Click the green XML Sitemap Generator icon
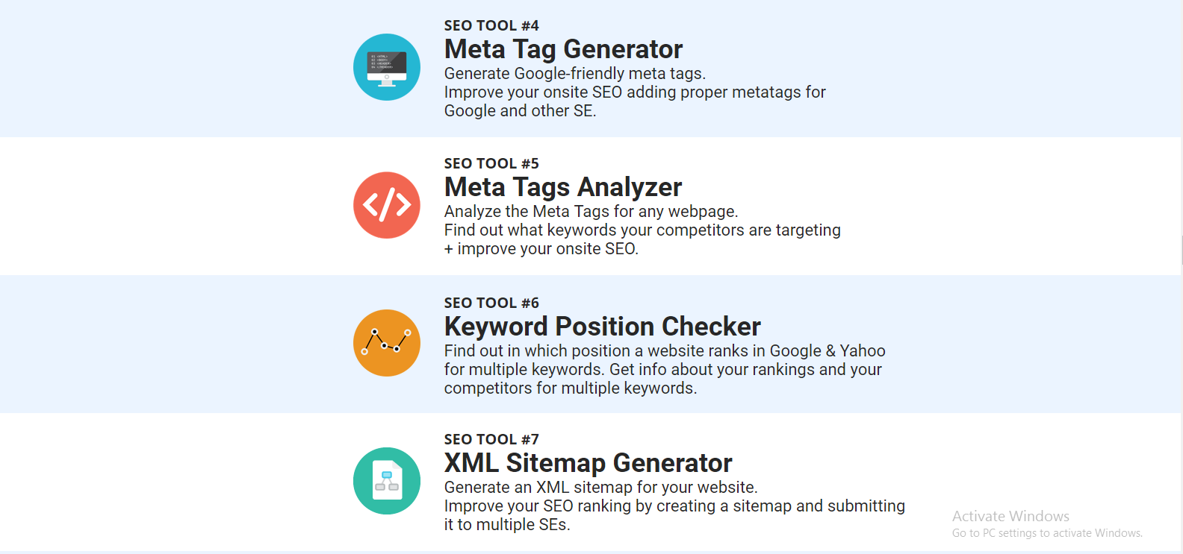 (x=387, y=481)
